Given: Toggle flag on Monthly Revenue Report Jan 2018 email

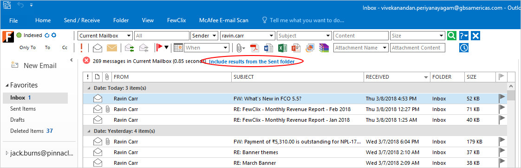Looking at the screenshot, I should coord(501,119).
